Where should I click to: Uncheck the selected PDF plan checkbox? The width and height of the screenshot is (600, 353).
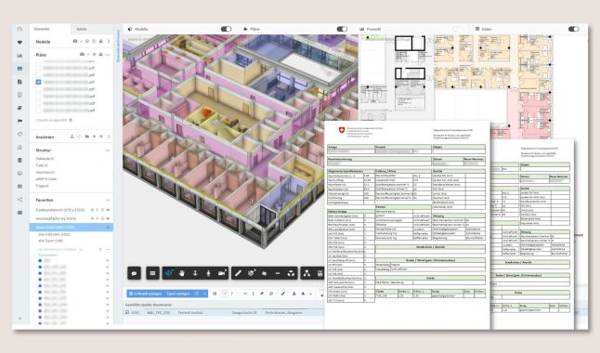click(x=38, y=82)
